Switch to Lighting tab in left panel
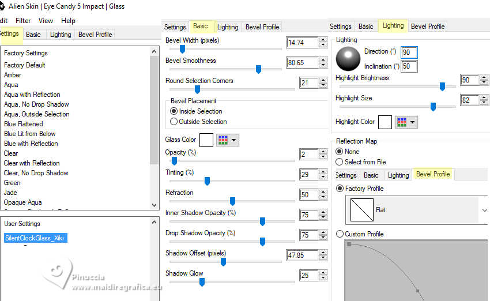This screenshot has width=490, height=301. pyautogui.click(x=61, y=35)
